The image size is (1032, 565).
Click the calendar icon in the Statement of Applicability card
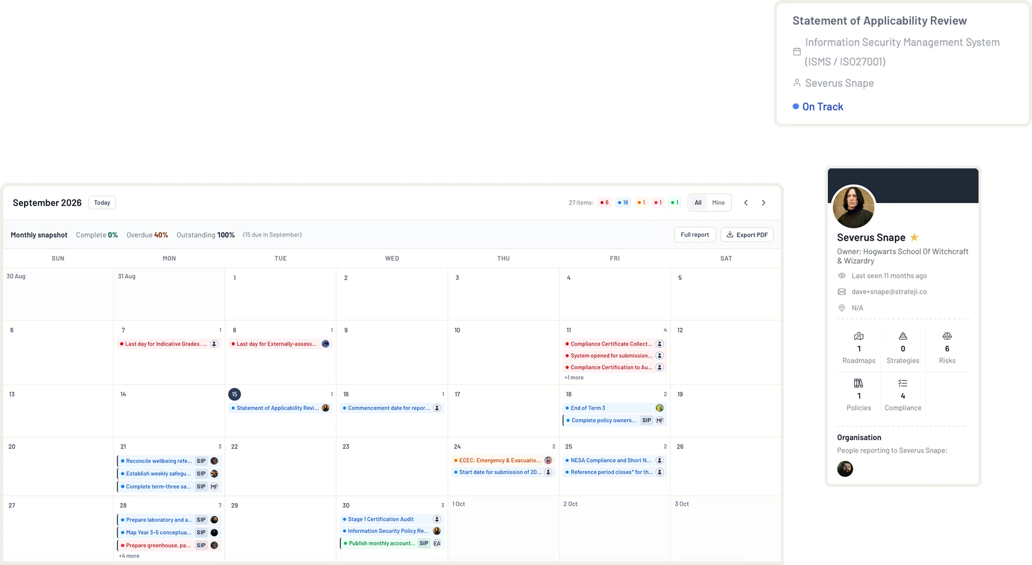coord(797,52)
